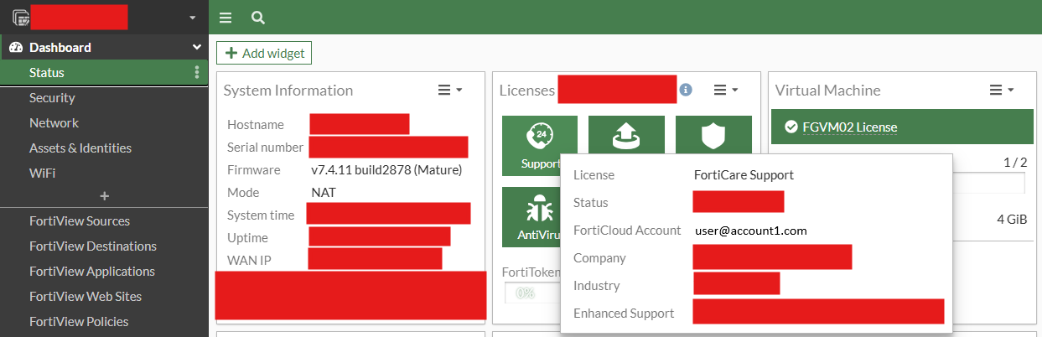Add a new dashboard with plus icon
Viewport: 1042px width, 337px height.
click(104, 196)
